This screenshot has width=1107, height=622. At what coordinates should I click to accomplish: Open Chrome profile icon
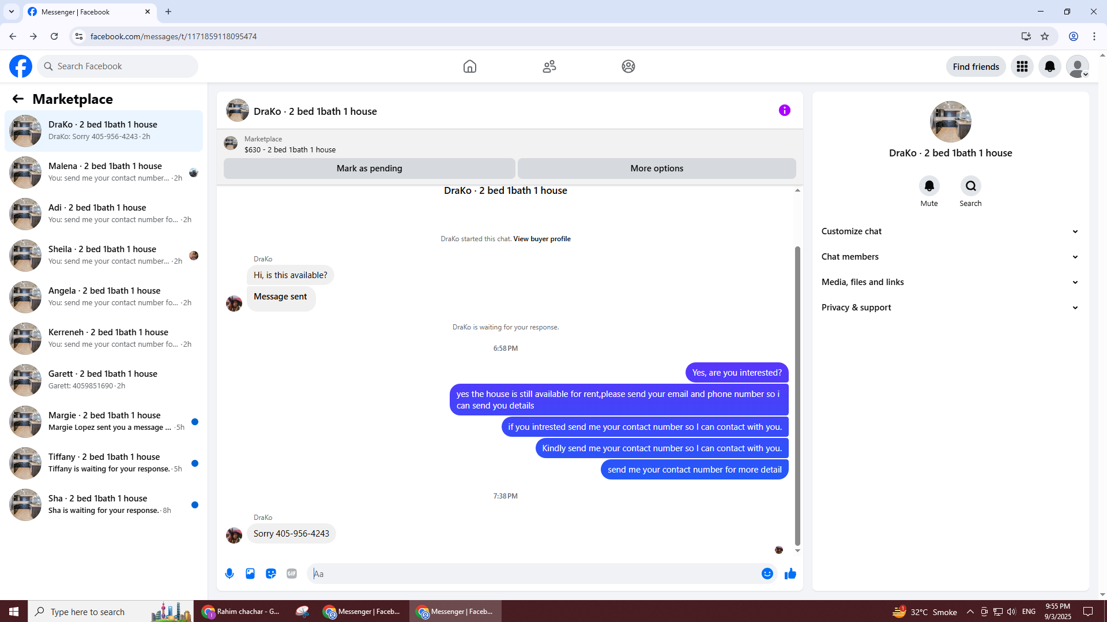pos(1074,36)
